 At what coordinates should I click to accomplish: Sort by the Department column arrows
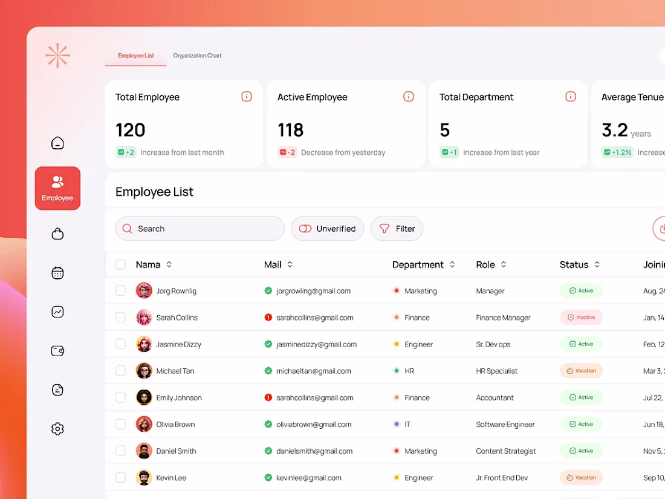[x=452, y=264]
